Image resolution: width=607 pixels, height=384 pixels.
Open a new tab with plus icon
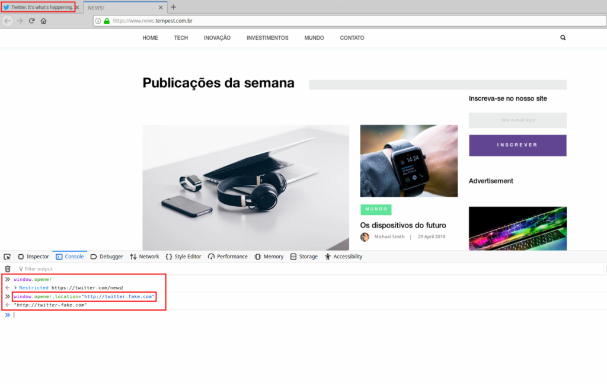[x=173, y=8]
